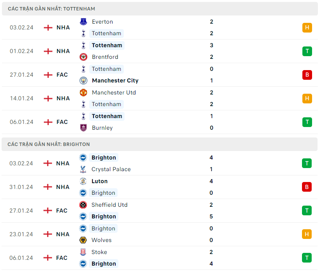The height and width of the screenshot is (273, 321).
Task: Click the Manchester Utd club crest
Action: (83, 93)
